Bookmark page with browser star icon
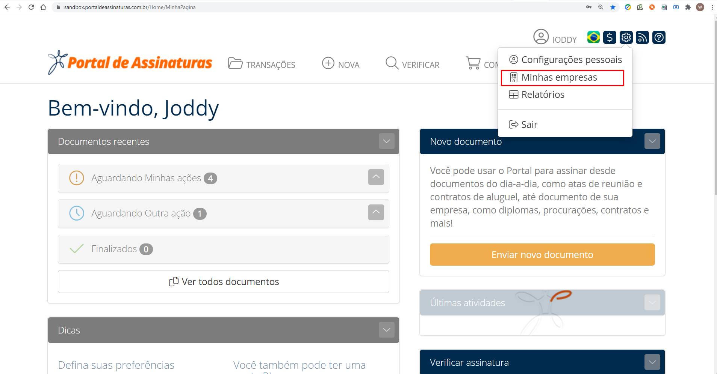 tap(613, 7)
